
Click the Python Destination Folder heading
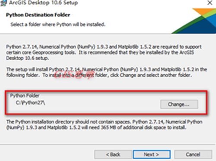tap(38, 15)
